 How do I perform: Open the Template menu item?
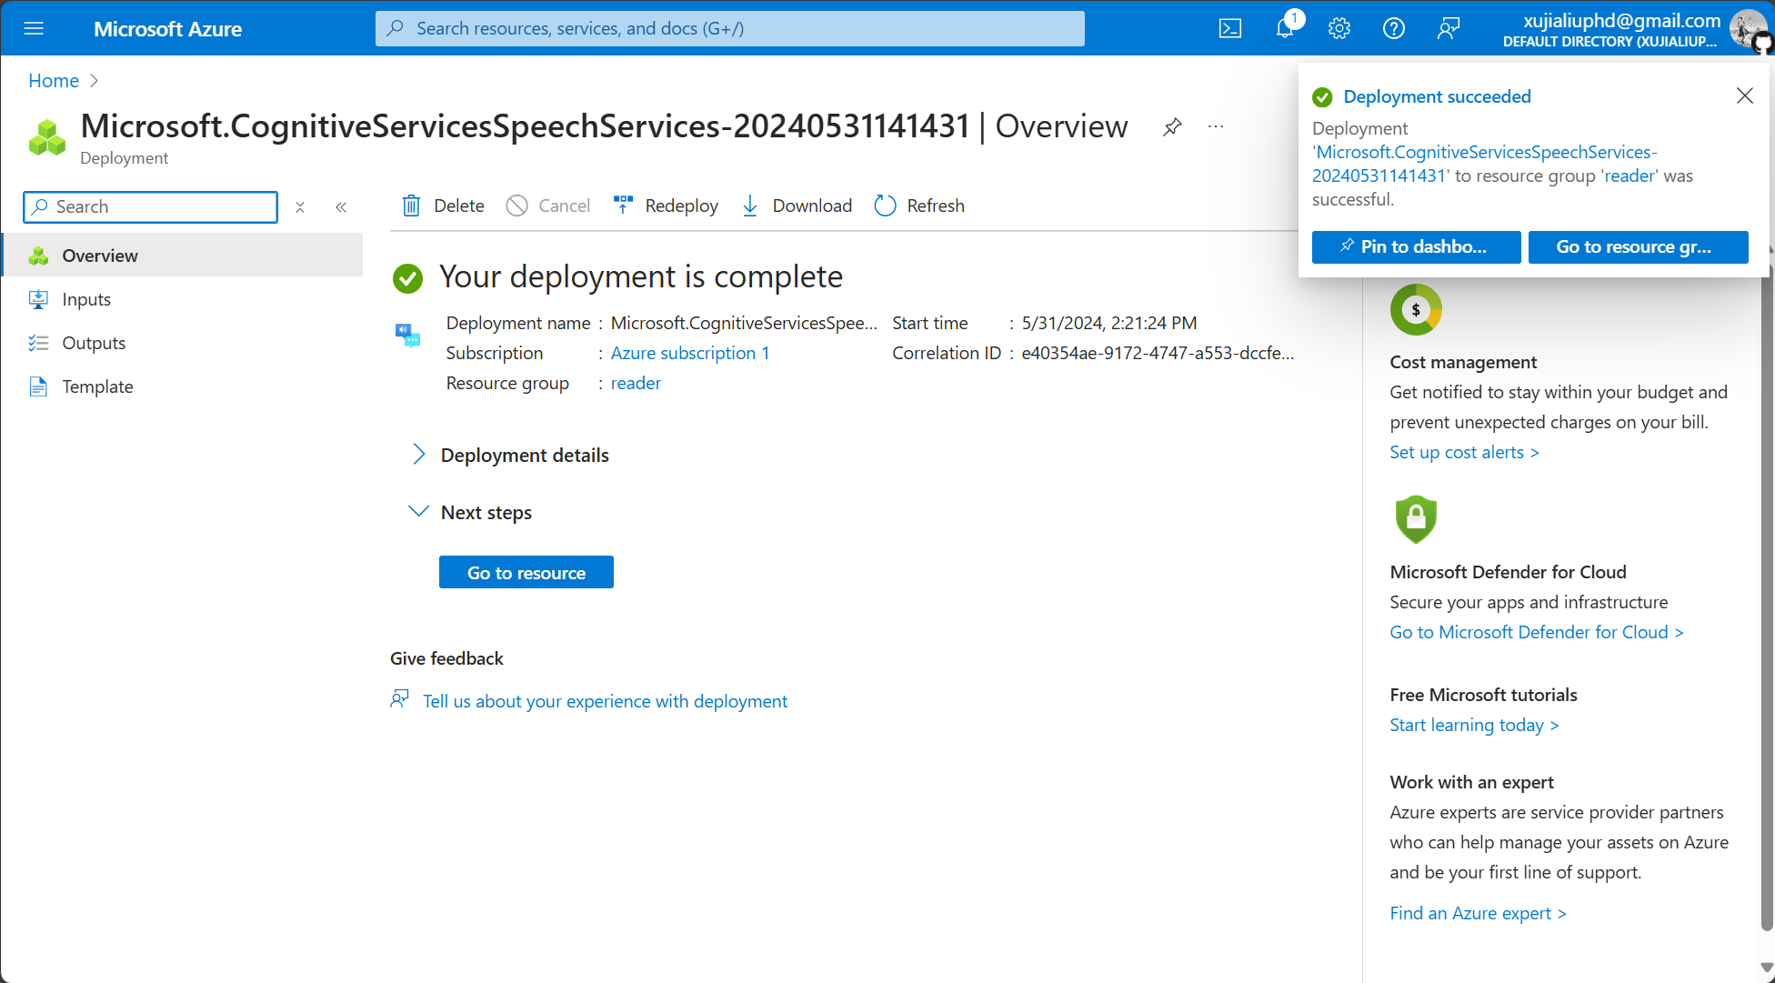(97, 386)
